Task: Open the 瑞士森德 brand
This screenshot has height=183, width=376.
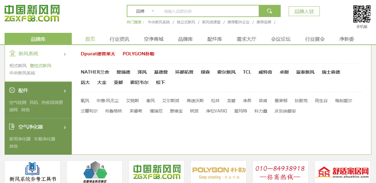Action: pos(331,72)
